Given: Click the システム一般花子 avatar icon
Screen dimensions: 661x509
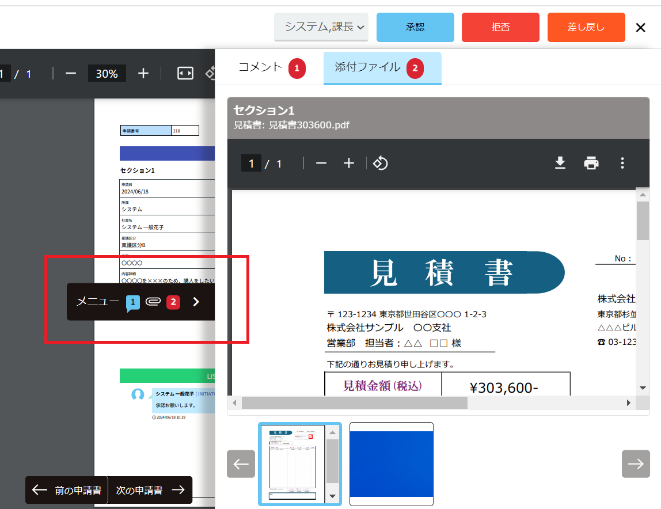Looking at the screenshot, I should click(138, 394).
